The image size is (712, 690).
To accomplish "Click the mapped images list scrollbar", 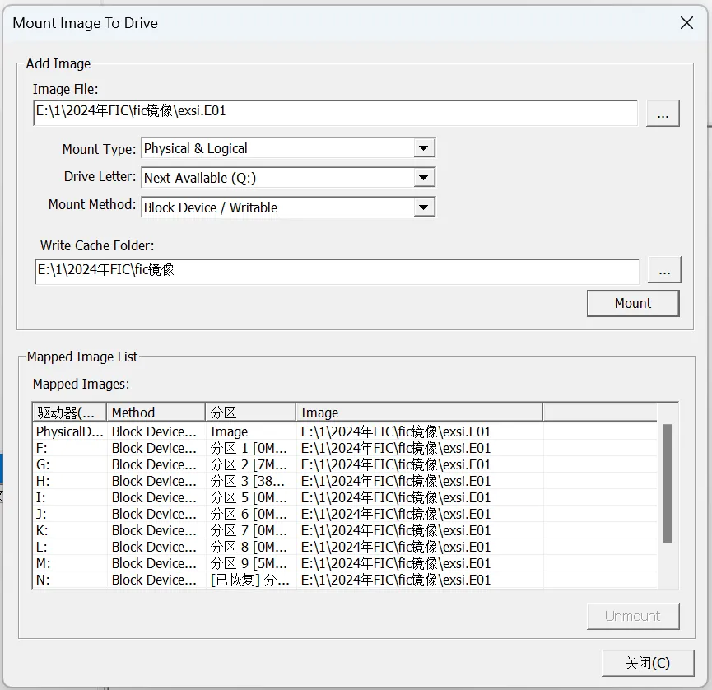I will [x=668, y=483].
